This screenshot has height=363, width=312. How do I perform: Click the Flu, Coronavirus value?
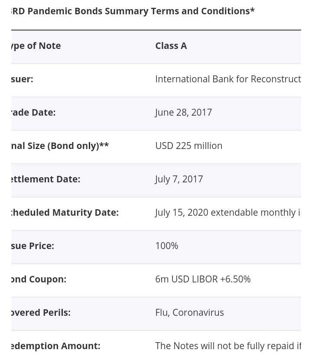click(x=189, y=312)
